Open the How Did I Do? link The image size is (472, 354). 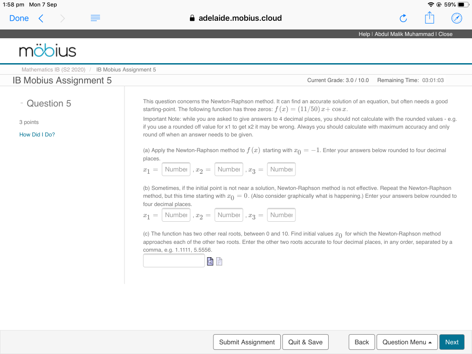click(x=37, y=134)
